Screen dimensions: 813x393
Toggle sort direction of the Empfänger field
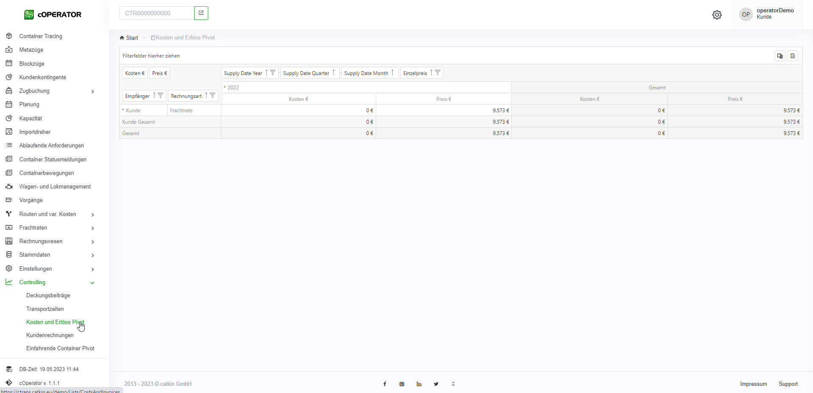(154, 95)
